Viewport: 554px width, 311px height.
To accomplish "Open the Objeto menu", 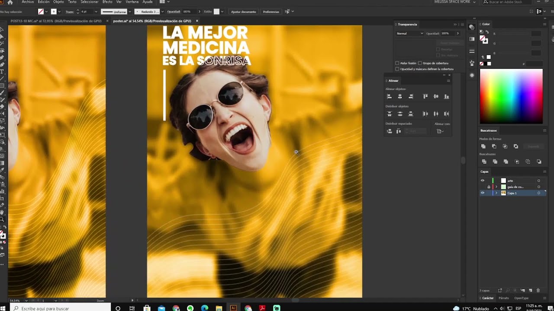I will point(58,2).
